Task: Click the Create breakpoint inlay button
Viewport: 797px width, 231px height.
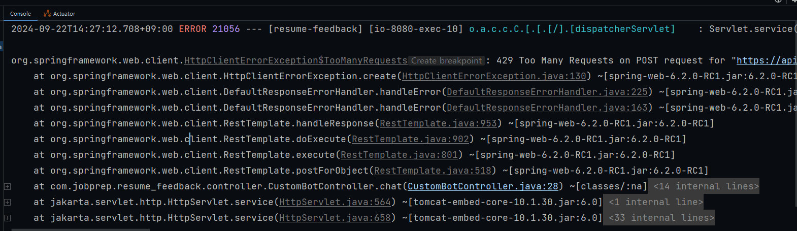Action: tap(446, 61)
